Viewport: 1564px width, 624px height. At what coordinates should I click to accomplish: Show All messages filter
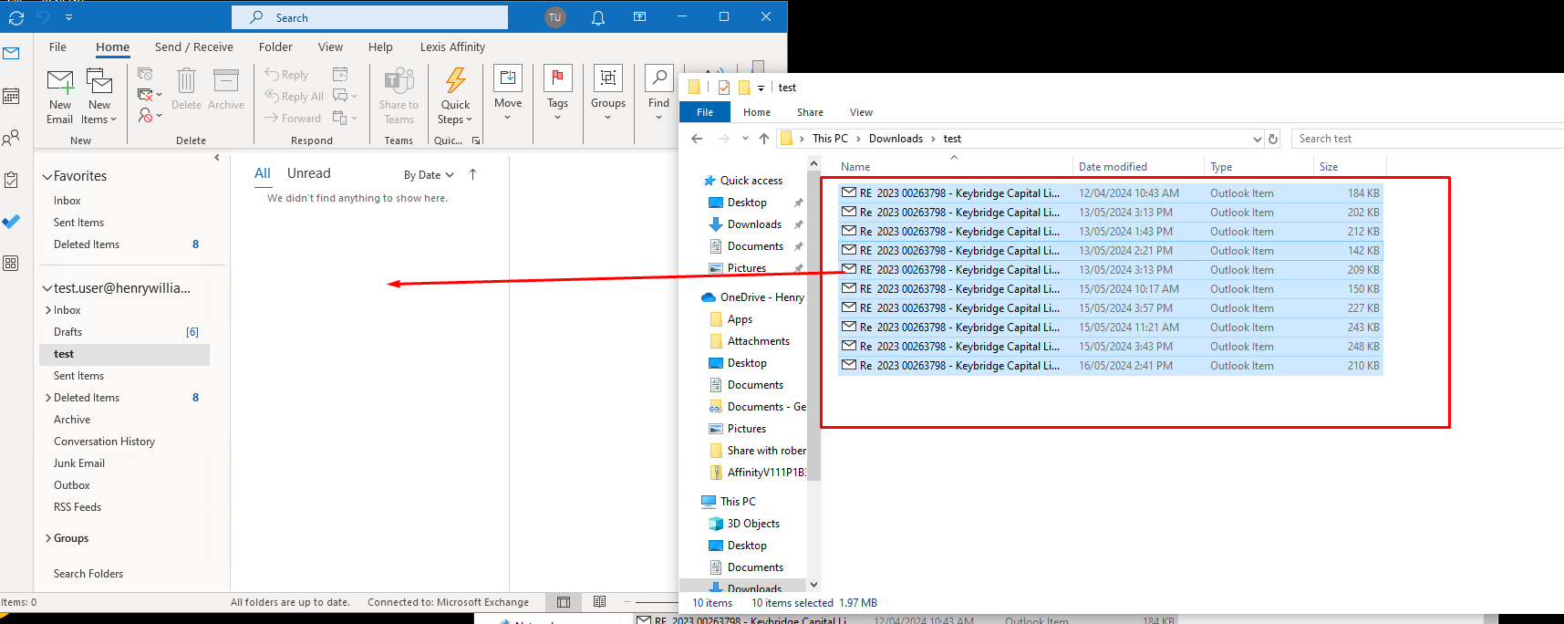[263, 173]
